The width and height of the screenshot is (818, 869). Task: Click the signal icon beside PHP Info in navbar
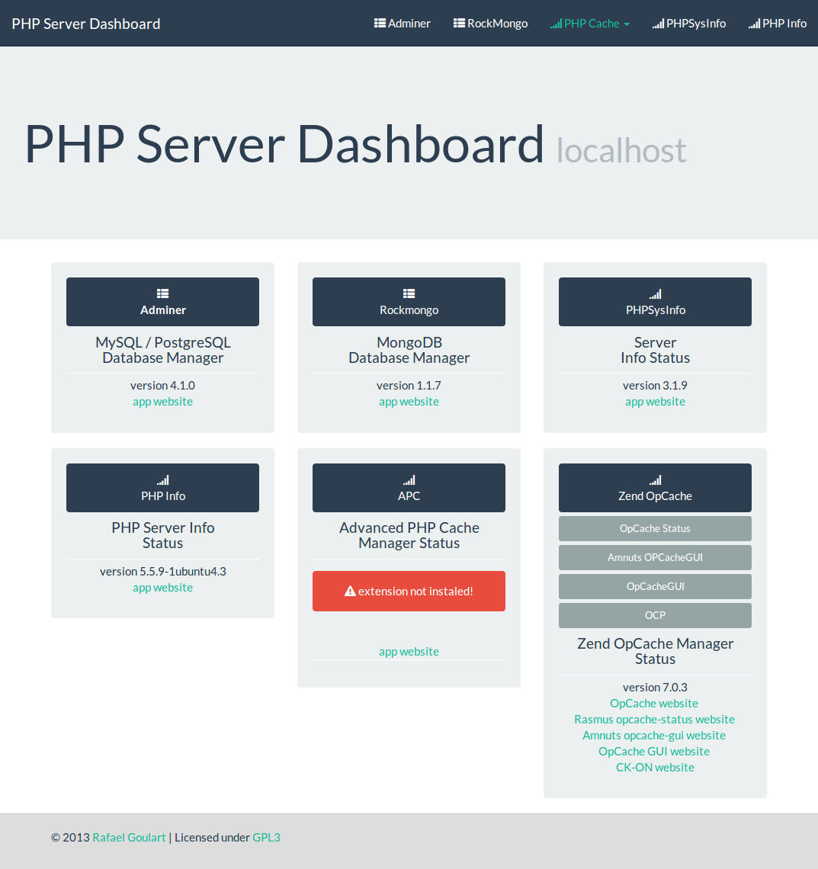754,24
